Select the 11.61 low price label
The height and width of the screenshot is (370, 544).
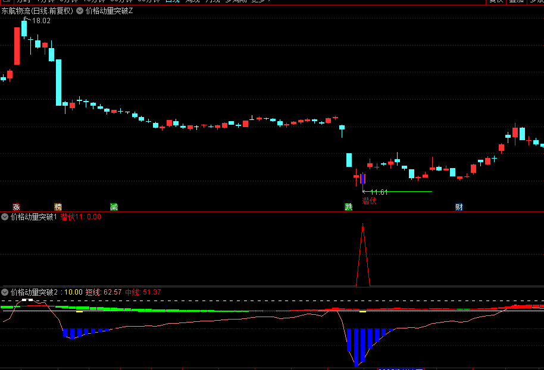click(x=379, y=192)
